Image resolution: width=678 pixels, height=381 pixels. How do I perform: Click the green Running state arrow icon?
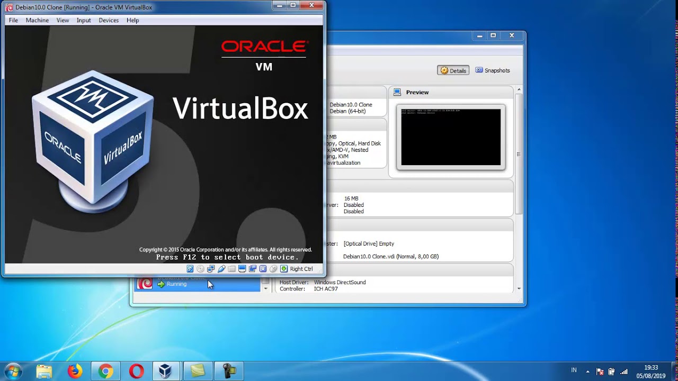(x=161, y=284)
